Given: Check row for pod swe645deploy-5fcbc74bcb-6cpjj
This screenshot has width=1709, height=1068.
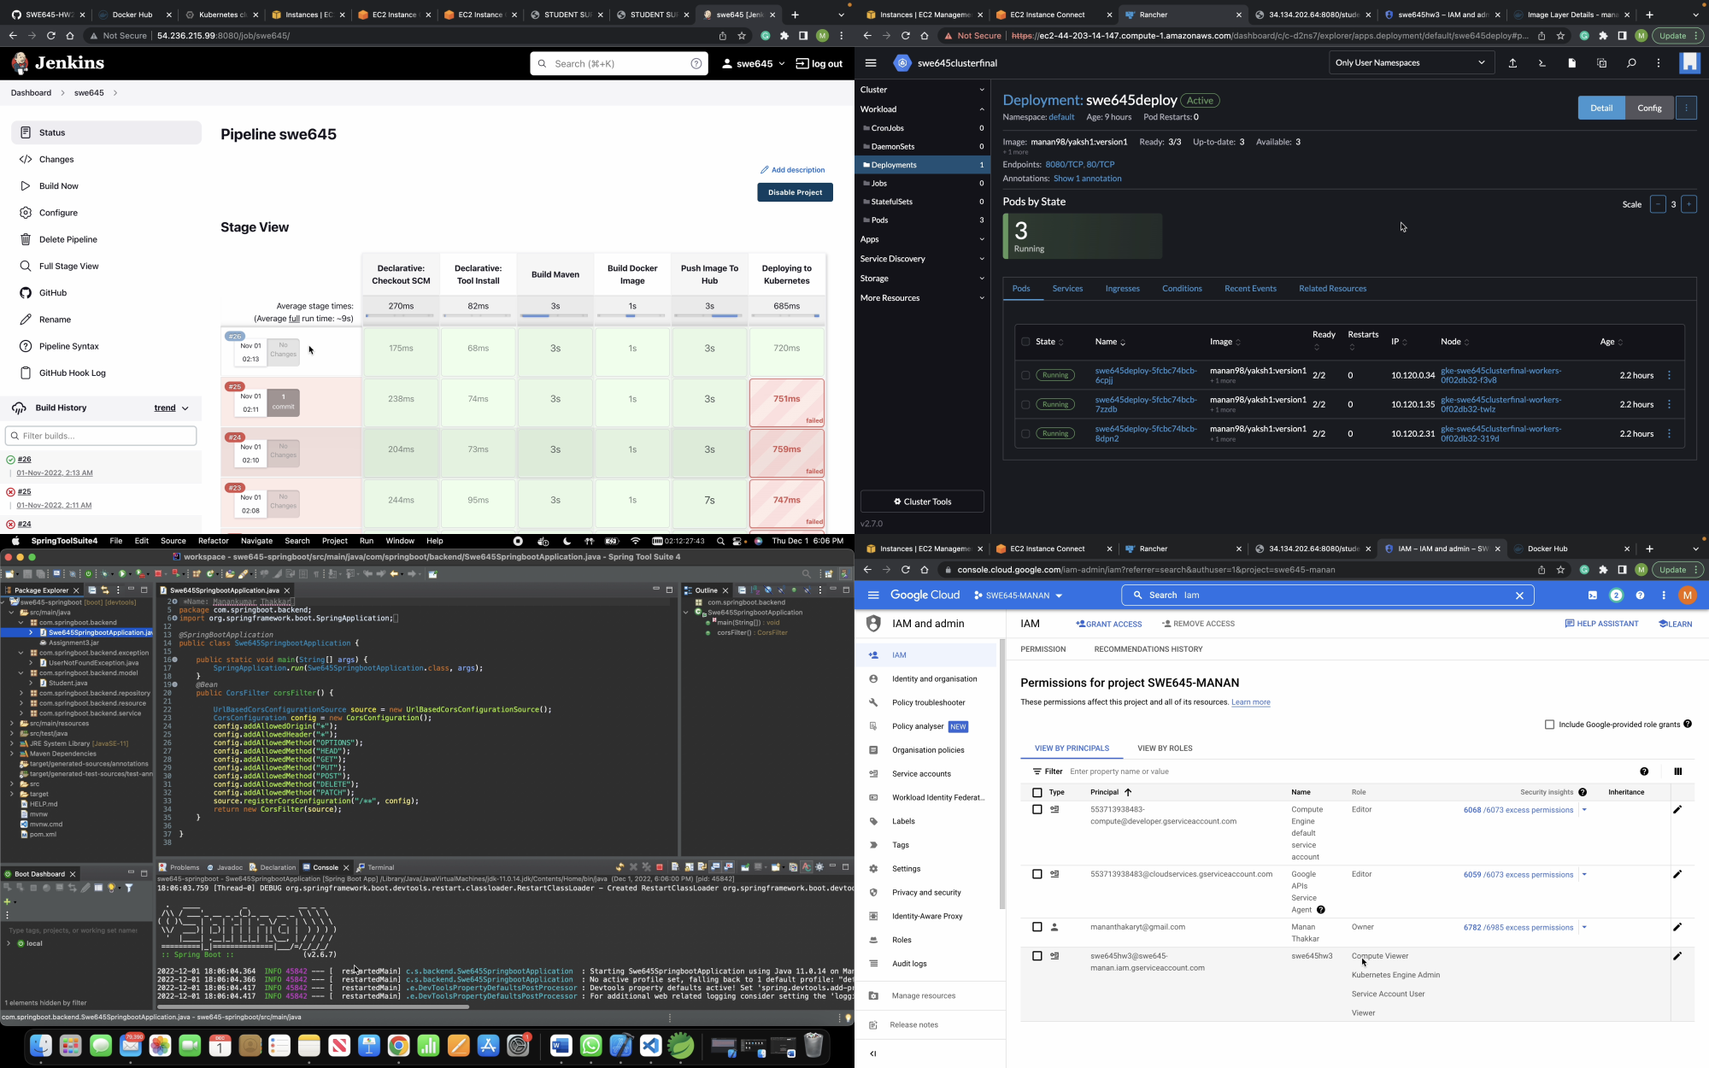Looking at the screenshot, I should 1025,375.
